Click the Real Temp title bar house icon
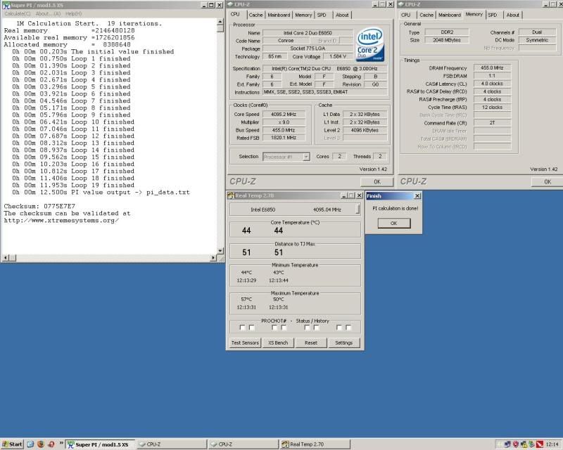 pyautogui.click(x=232, y=195)
